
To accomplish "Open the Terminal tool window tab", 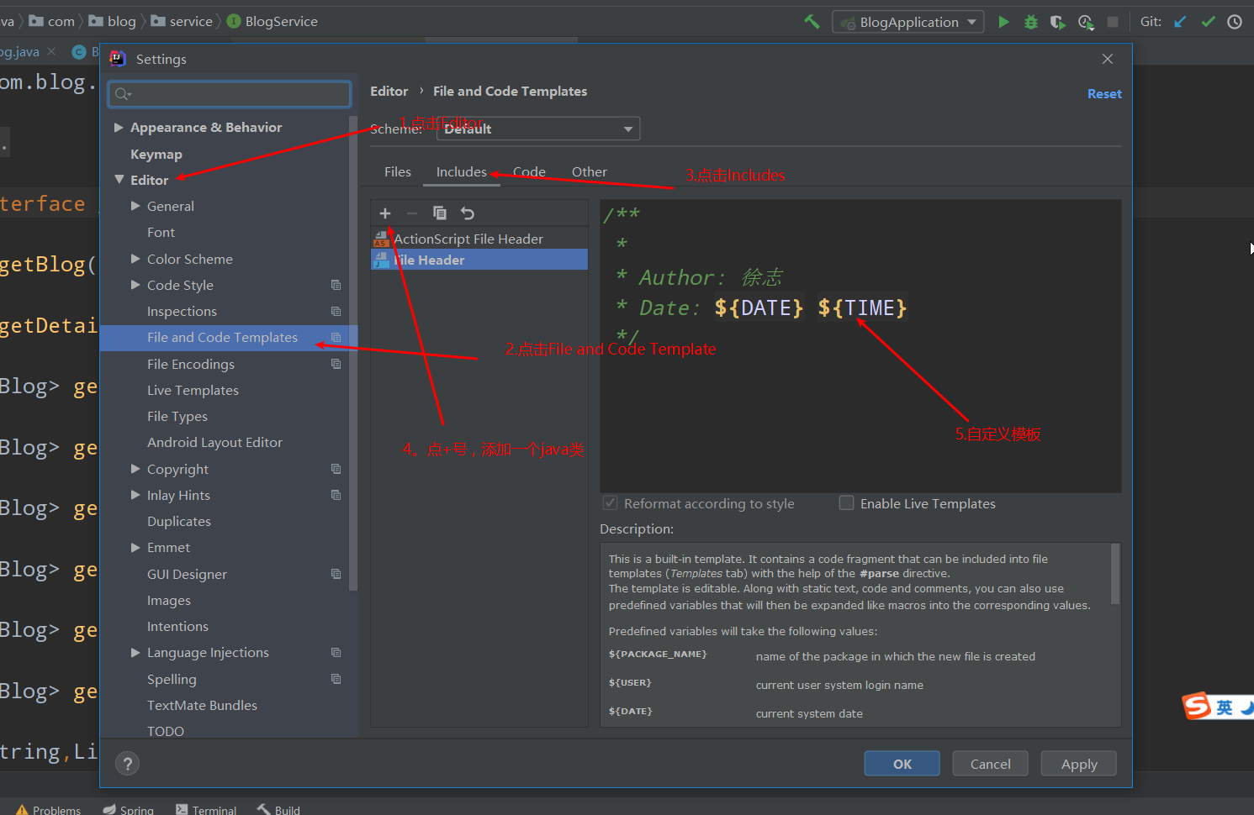I will pyautogui.click(x=206, y=809).
